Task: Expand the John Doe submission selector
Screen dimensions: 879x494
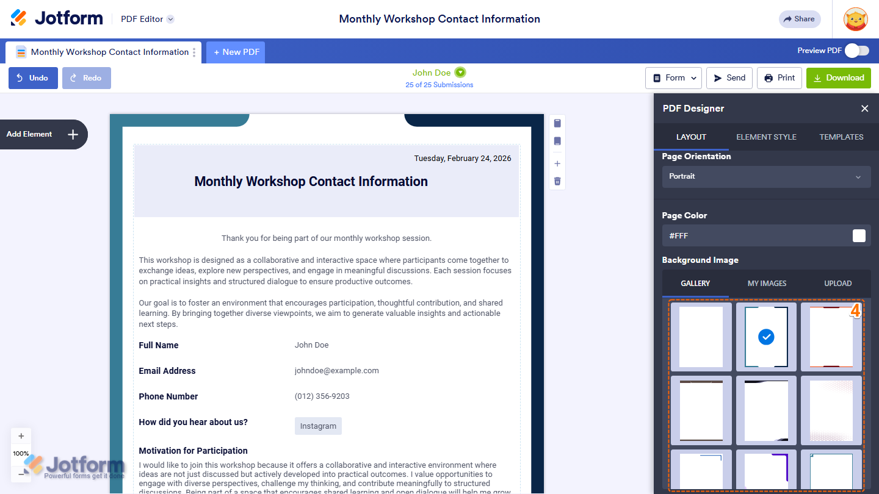Action: 460,73
